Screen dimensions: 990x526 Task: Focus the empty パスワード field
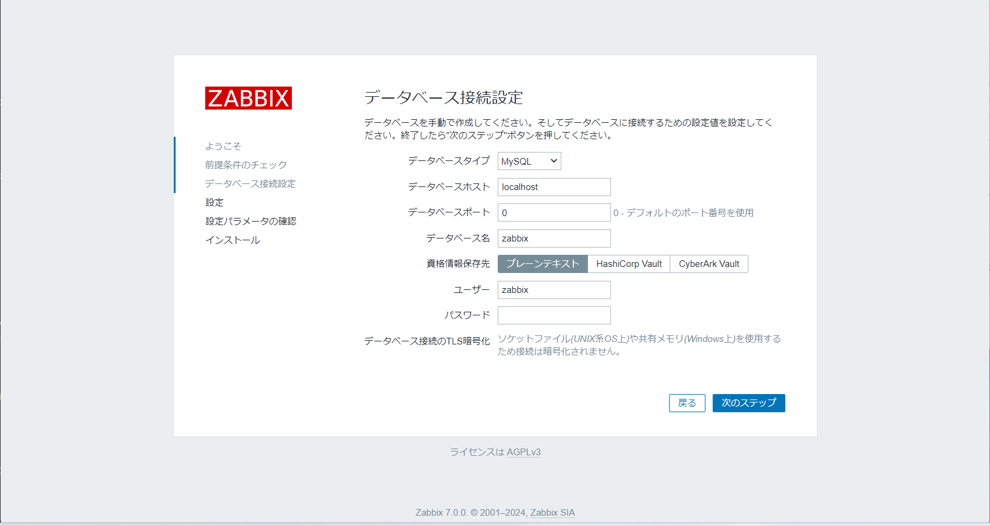click(x=553, y=315)
